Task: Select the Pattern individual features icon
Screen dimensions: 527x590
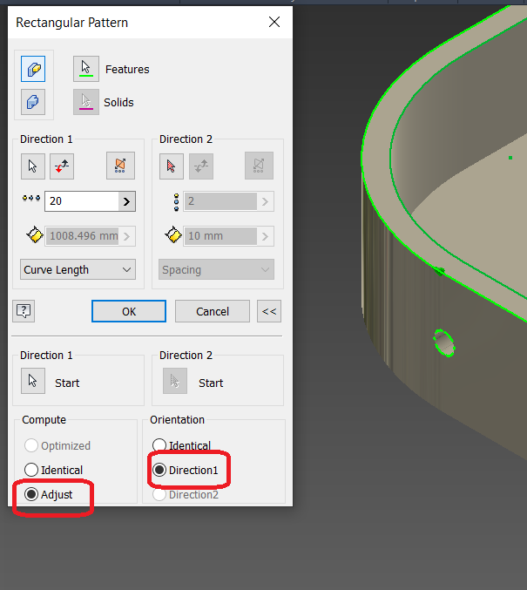Action: click(x=33, y=69)
